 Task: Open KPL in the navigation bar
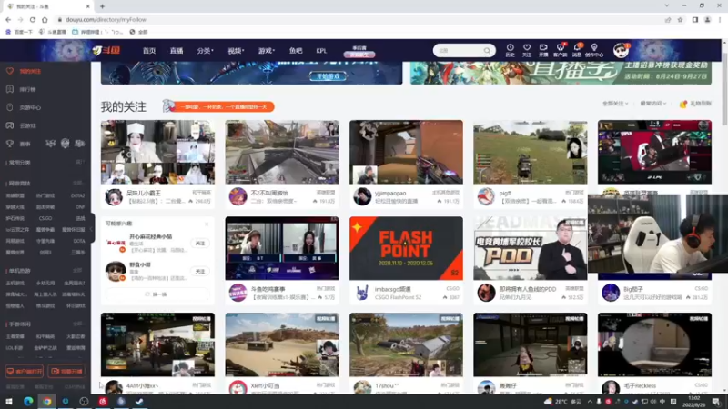[x=321, y=51]
